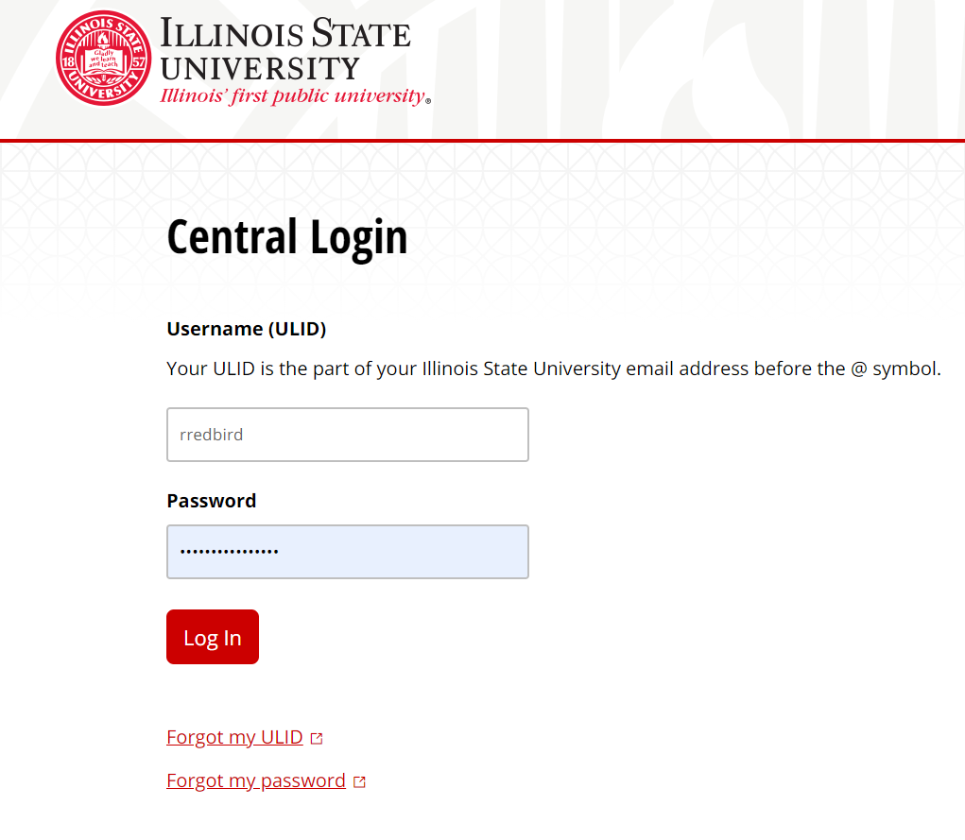965x840 pixels.
Task: Click the red Log In button
Action: tap(213, 637)
